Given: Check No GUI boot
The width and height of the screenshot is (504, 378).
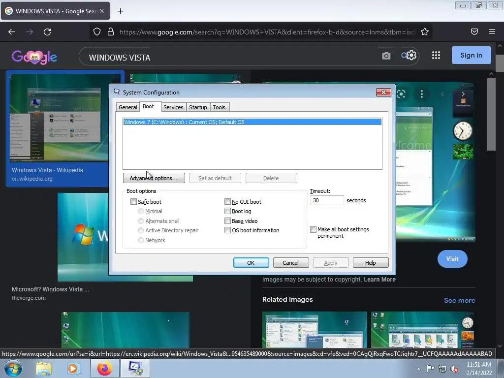Looking at the screenshot, I should [x=227, y=201].
